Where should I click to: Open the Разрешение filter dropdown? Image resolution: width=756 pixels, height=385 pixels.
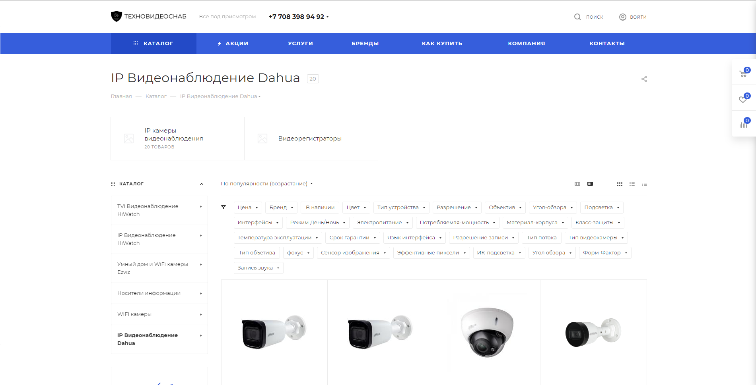click(x=457, y=208)
